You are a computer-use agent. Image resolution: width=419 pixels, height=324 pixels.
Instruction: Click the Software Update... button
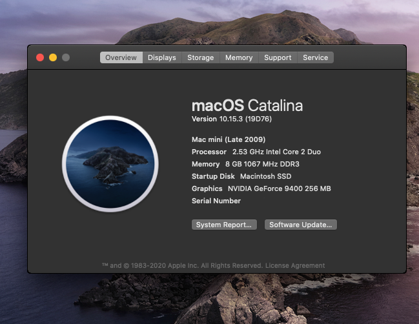(x=301, y=225)
